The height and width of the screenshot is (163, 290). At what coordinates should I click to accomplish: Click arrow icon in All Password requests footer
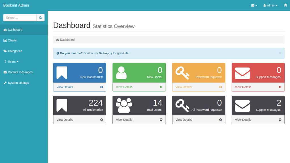[220, 120]
